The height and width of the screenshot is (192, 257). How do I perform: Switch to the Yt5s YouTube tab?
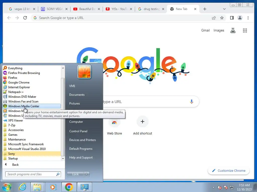(119, 9)
